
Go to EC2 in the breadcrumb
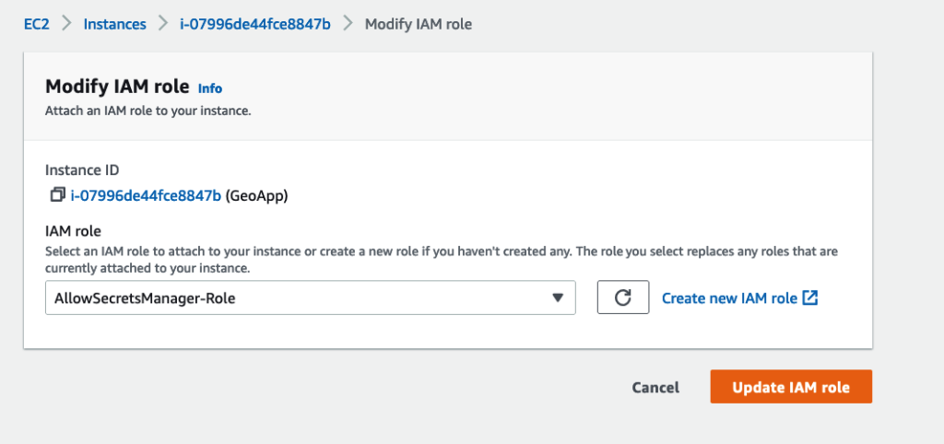tap(36, 24)
